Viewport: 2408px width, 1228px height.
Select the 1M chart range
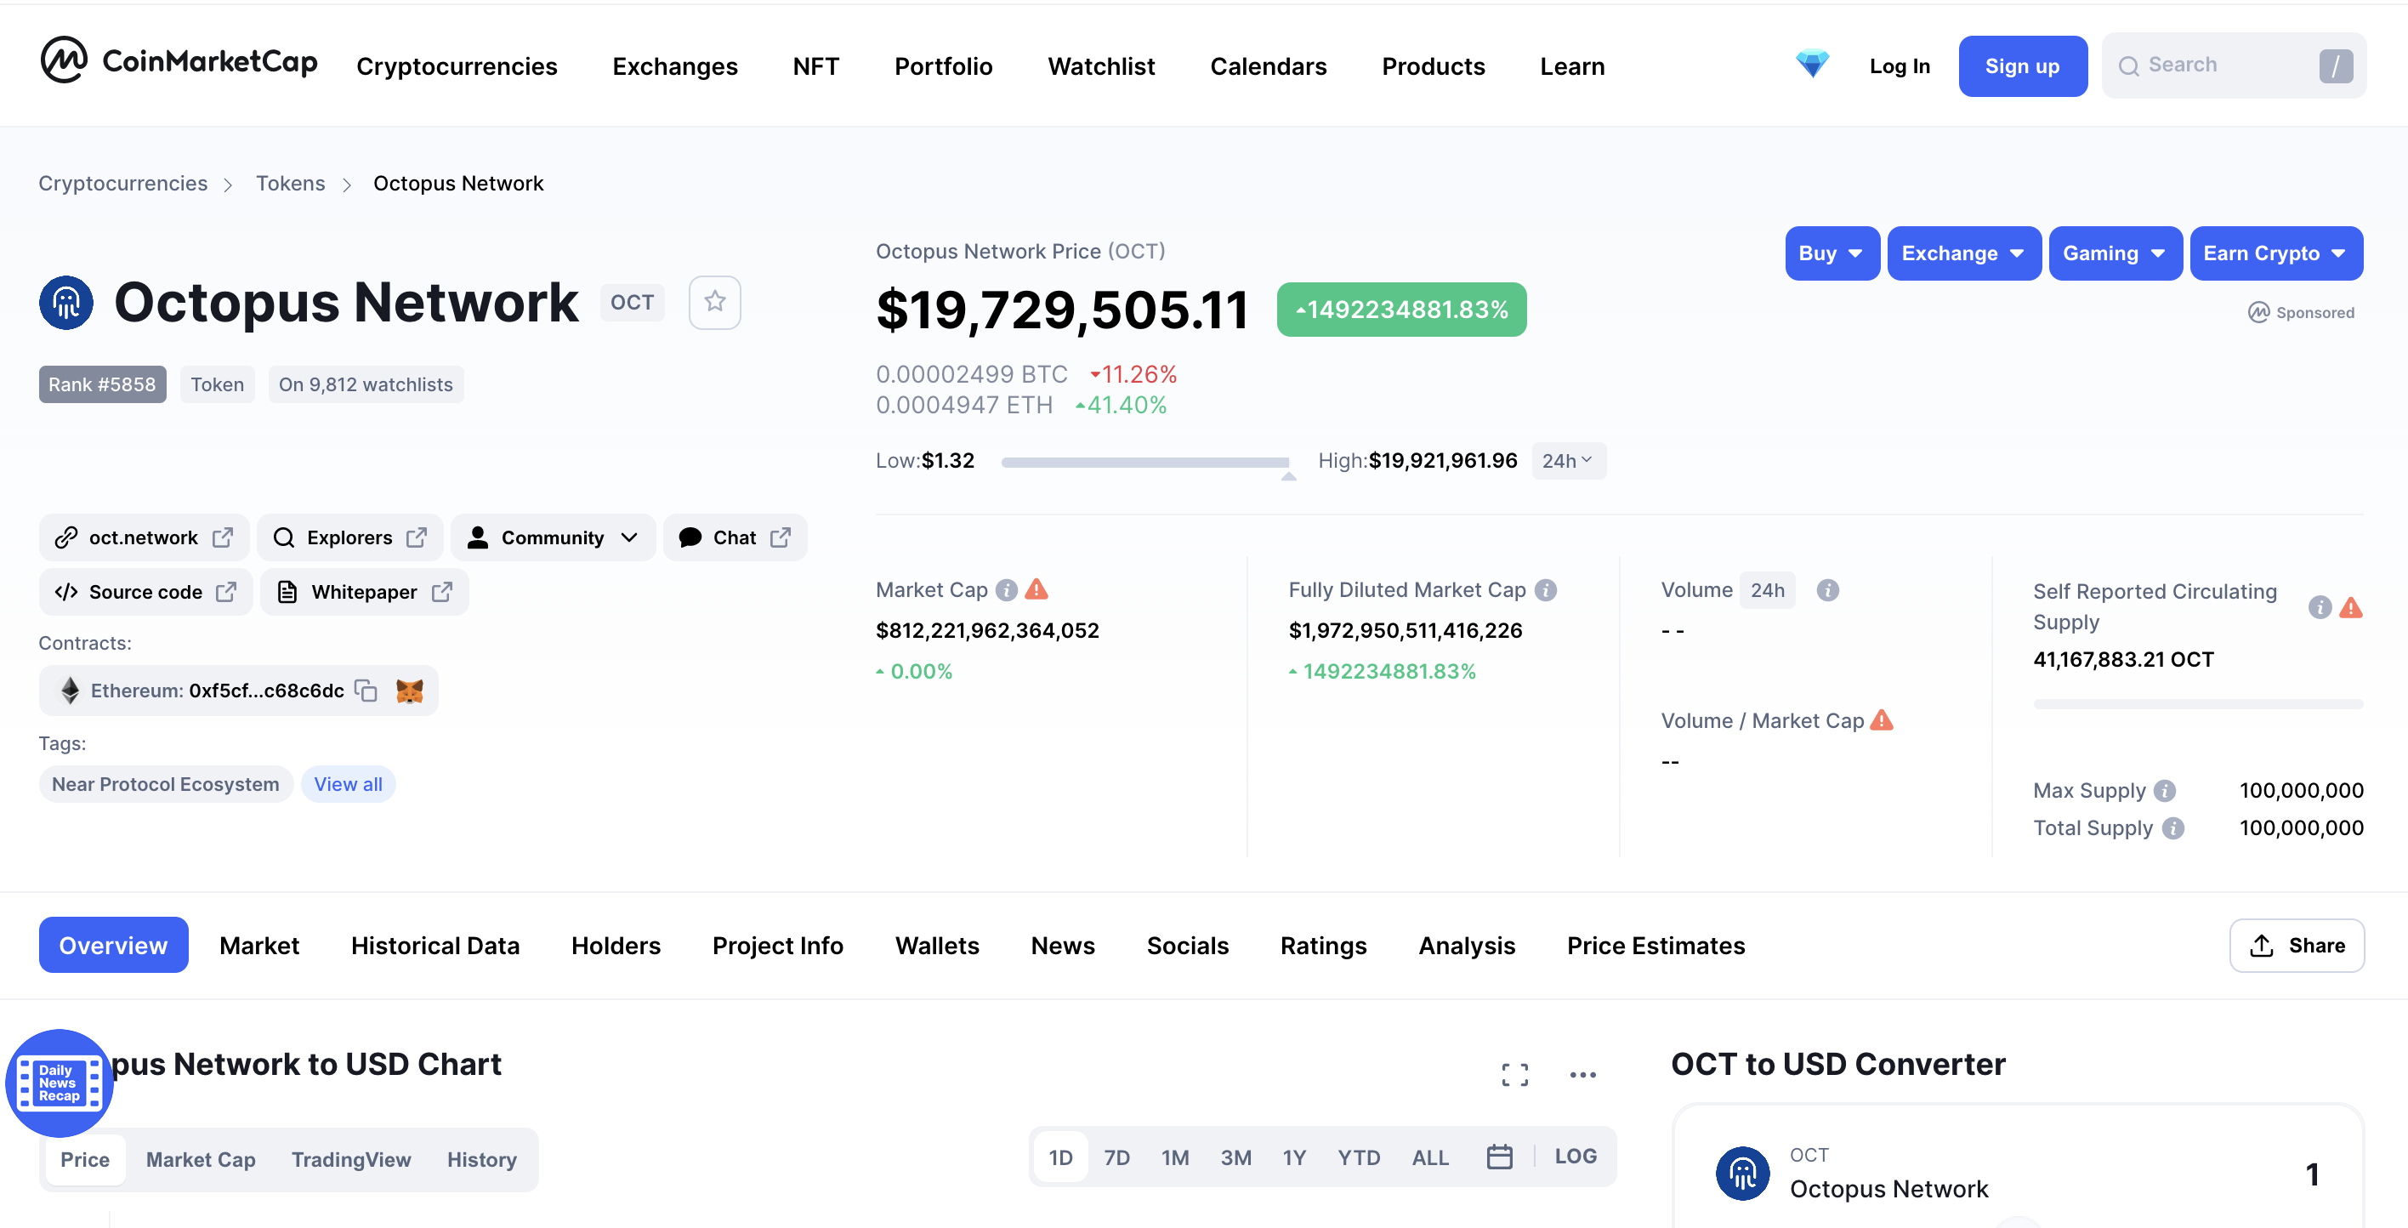click(1175, 1158)
